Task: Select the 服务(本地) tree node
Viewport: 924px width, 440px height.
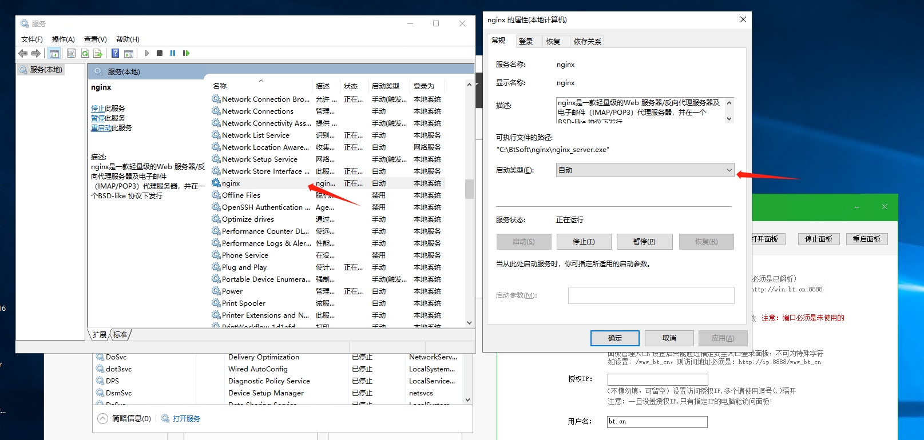Action: [x=41, y=70]
